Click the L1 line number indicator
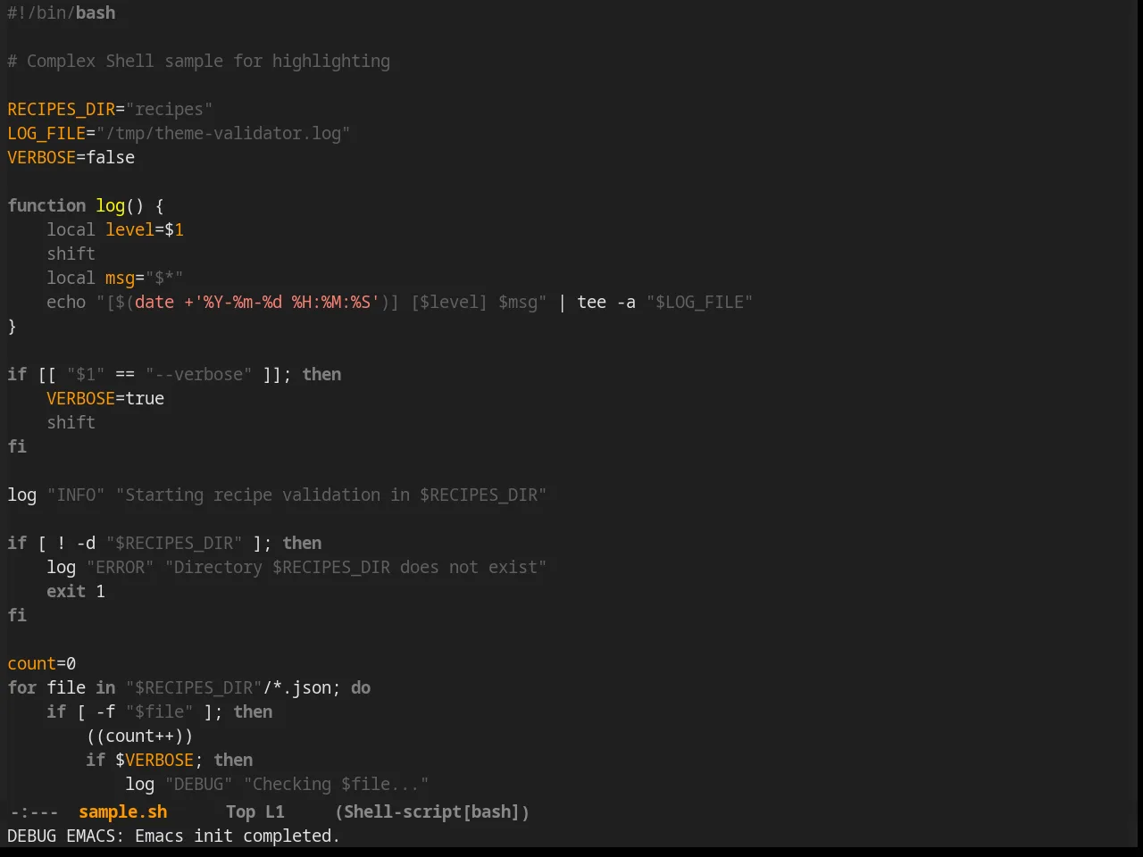 [x=275, y=811]
